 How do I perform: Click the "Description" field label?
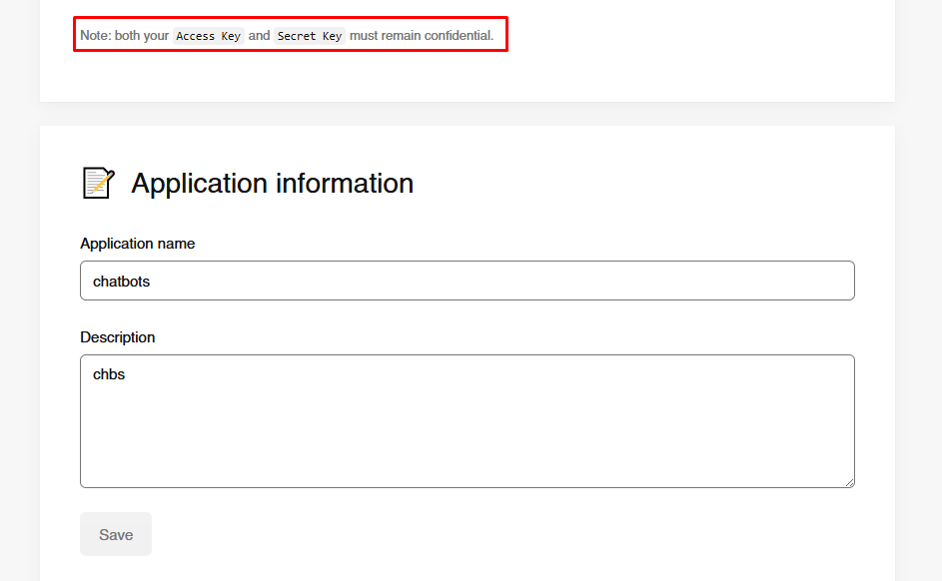pyautogui.click(x=118, y=337)
